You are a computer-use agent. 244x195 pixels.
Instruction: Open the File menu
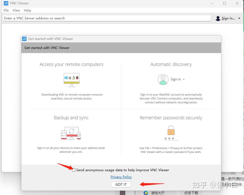tap(6, 10)
